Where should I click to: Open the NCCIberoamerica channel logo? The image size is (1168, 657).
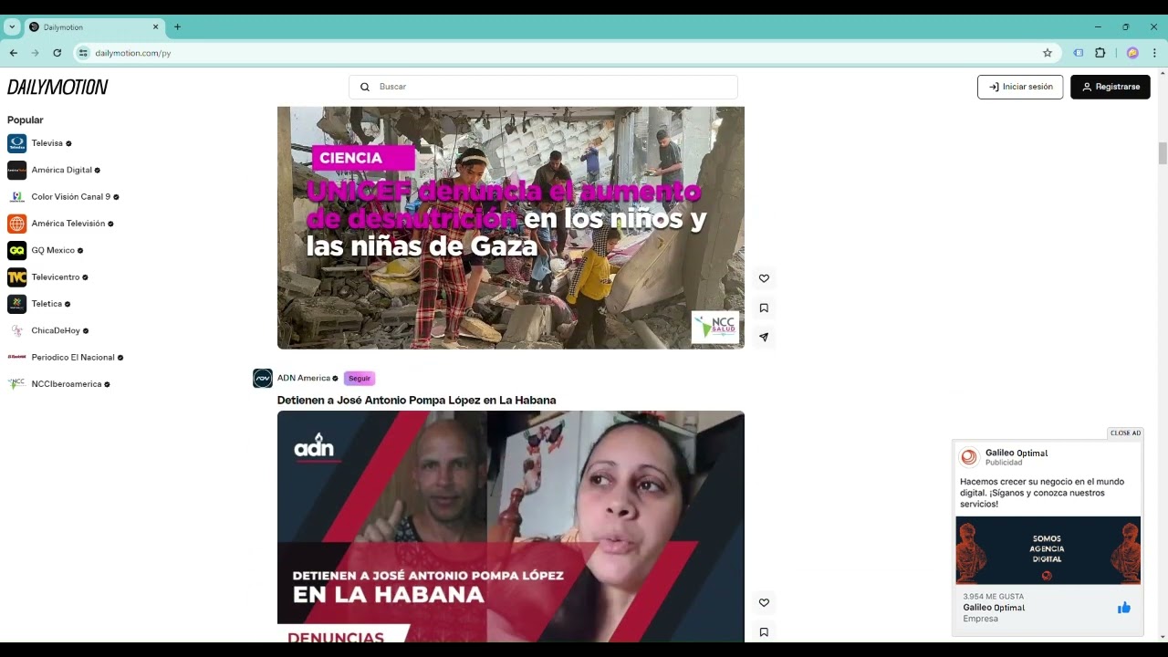pos(17,384)
